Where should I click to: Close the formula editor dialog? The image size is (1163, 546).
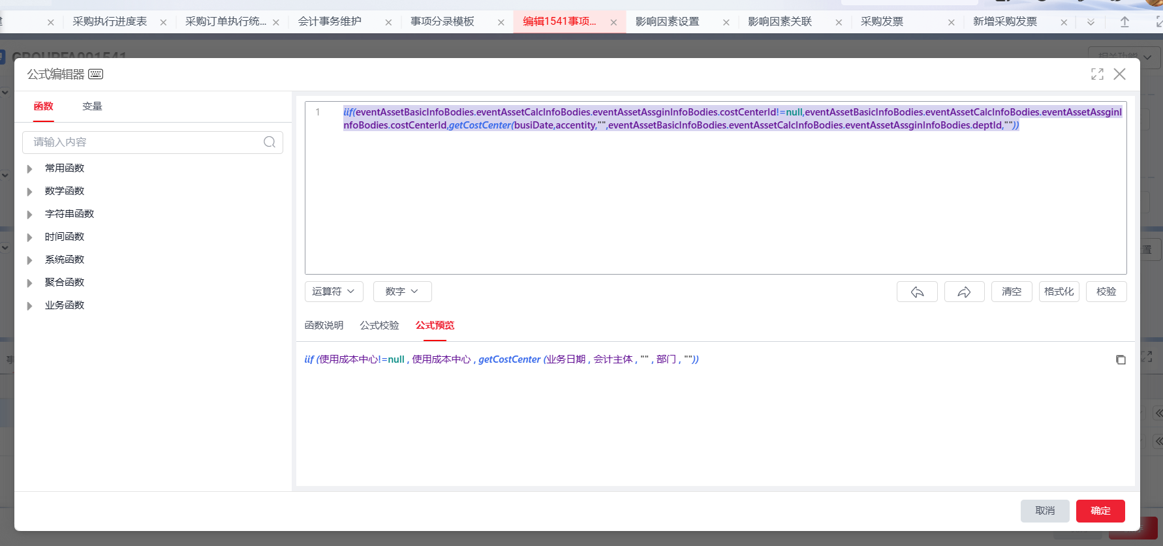[1119, 74]
